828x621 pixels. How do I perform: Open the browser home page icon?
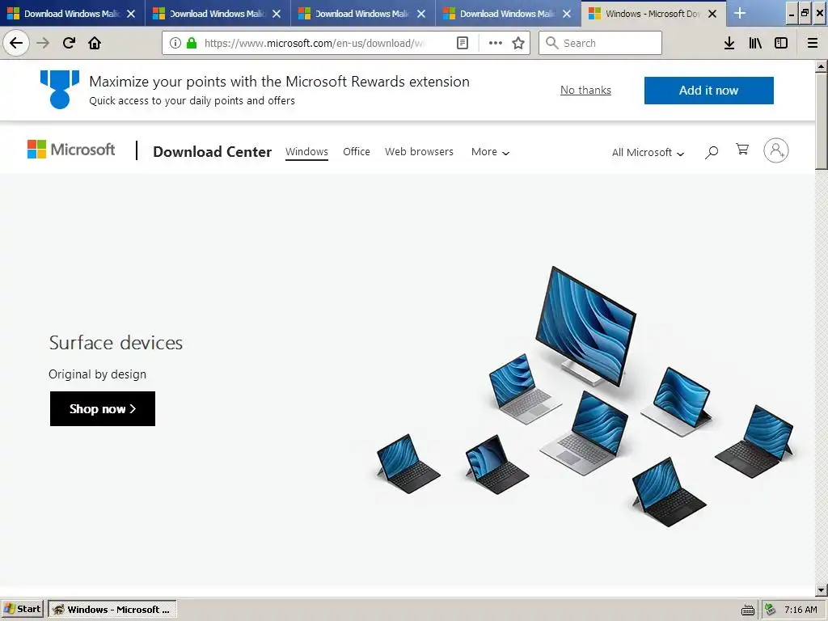[95, 43]
